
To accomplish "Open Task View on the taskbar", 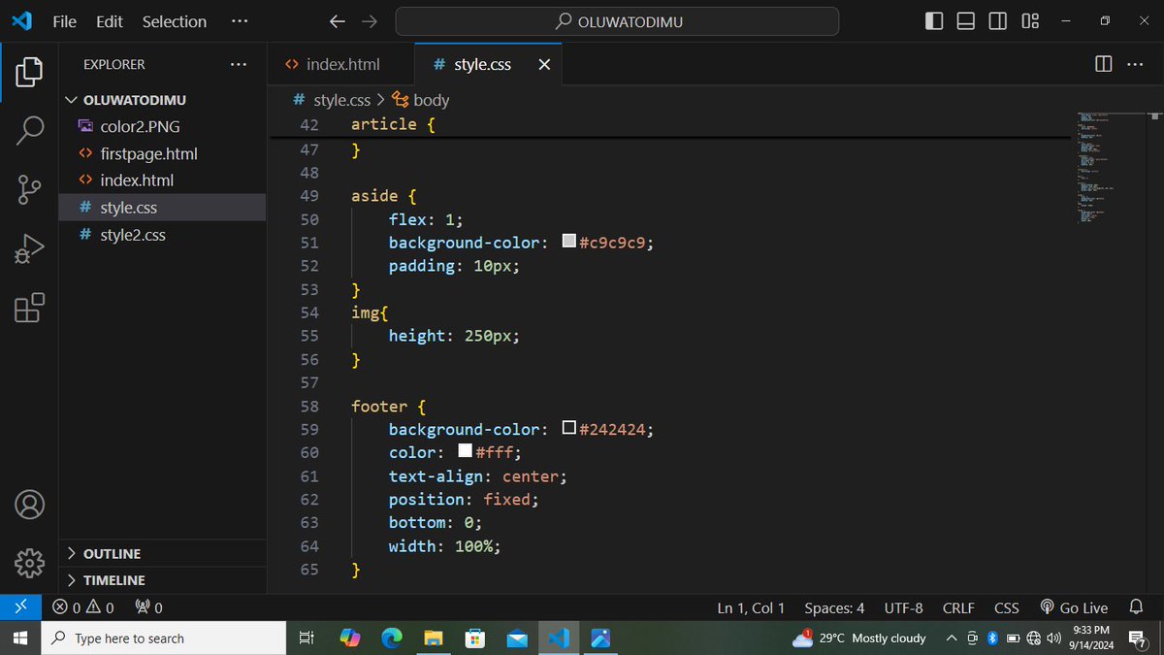I will coord(306,639).
